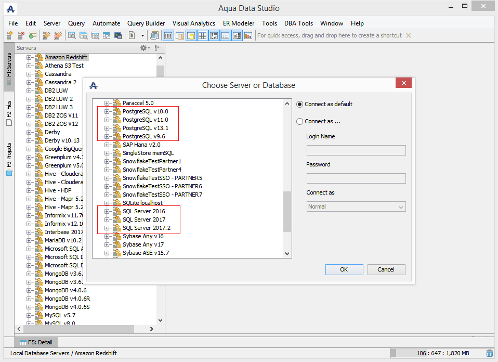Expand the Amazon Redshift server node
This screenshot has width=498, height=362.
click(x=29, y=57)
